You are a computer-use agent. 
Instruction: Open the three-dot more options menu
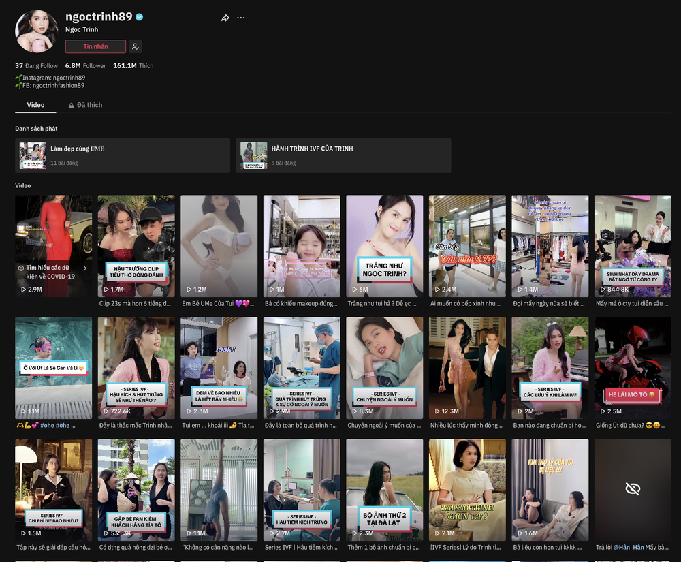pos(241,18)
